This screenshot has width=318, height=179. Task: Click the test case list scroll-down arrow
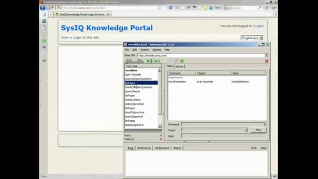point(159,126)
